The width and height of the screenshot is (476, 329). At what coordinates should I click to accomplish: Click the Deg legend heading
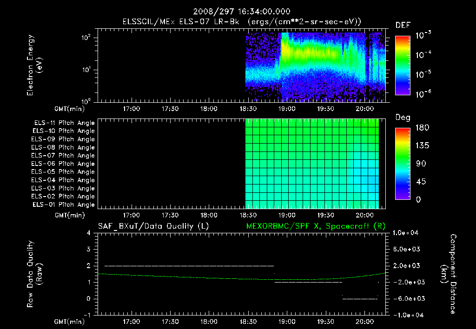(x=403, y=118)
